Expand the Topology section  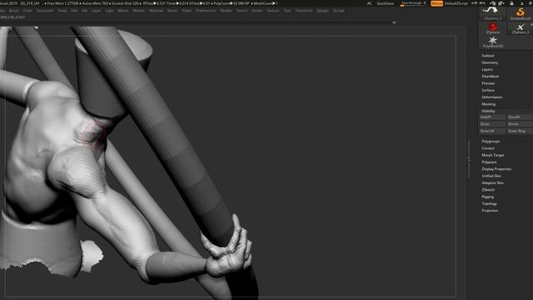pyautogui.click(x=489, y=203)
